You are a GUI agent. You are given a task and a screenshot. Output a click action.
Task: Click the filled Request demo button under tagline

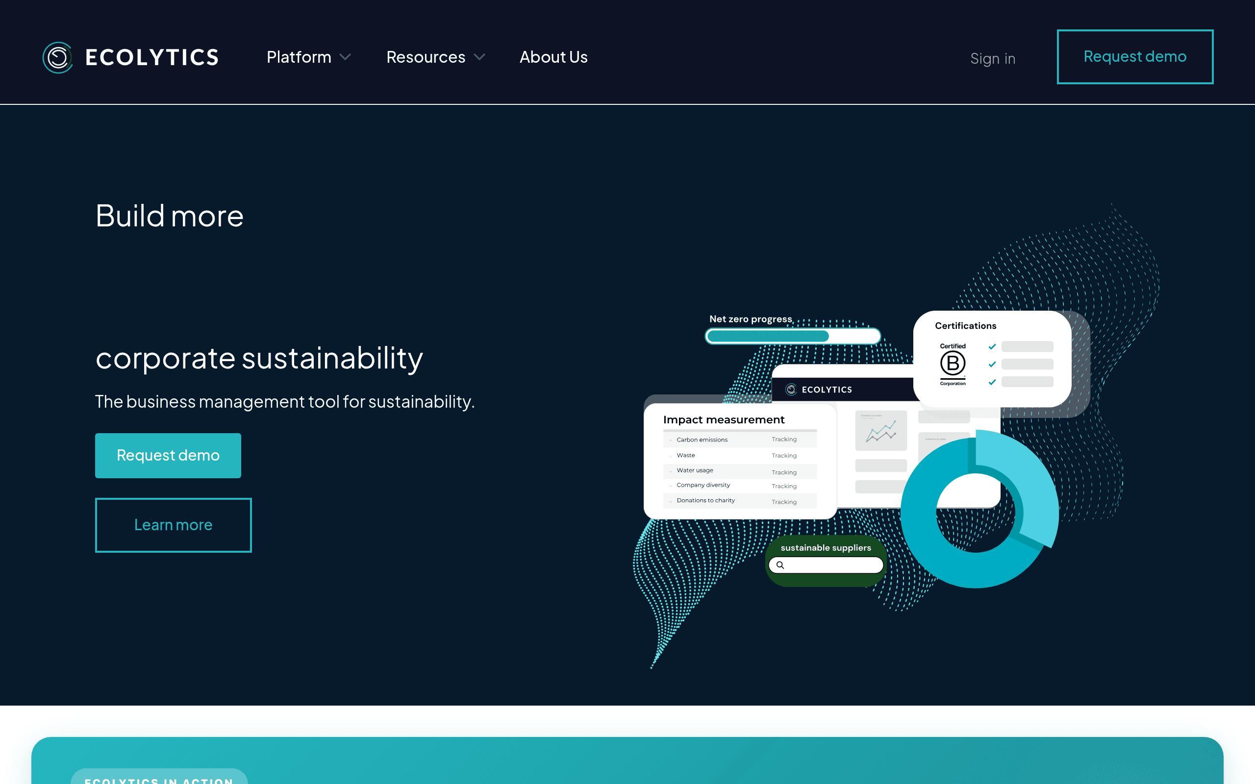coord(168,455)
